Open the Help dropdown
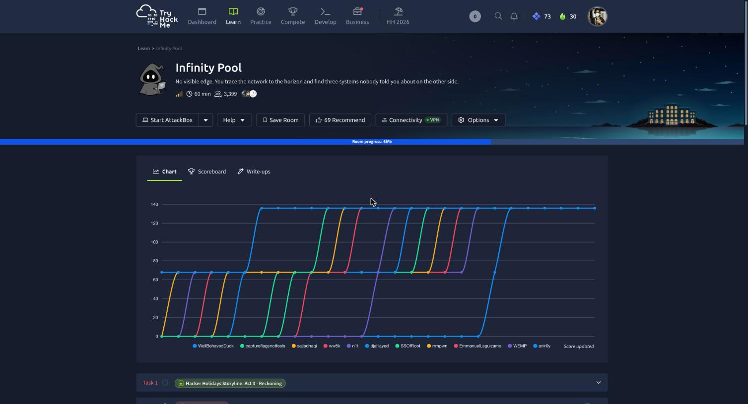The width and height of the screenshot is (748, 404). [x=234, y=120]
